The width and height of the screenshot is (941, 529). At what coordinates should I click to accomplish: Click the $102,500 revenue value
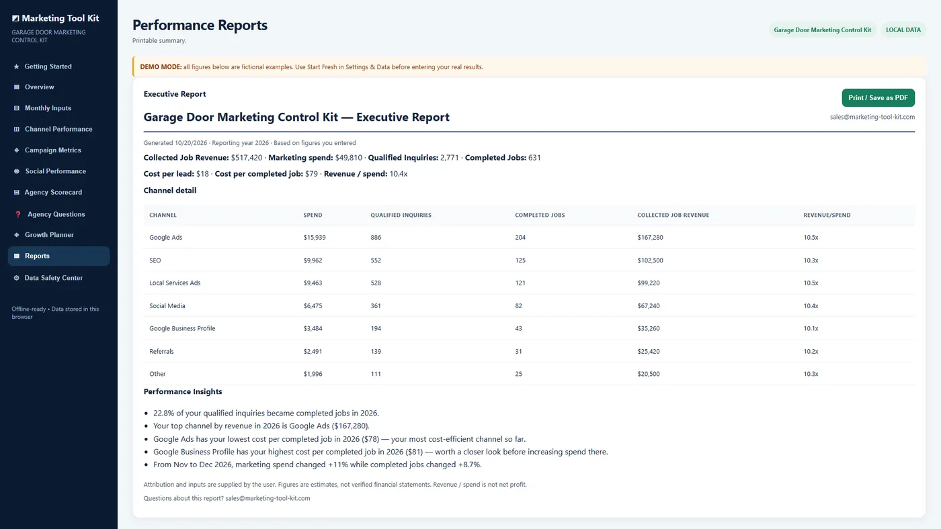(x=651, y=260)
